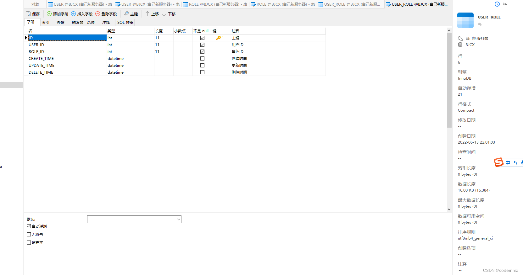Click the DDL icon at top right

tap(505, 4)
